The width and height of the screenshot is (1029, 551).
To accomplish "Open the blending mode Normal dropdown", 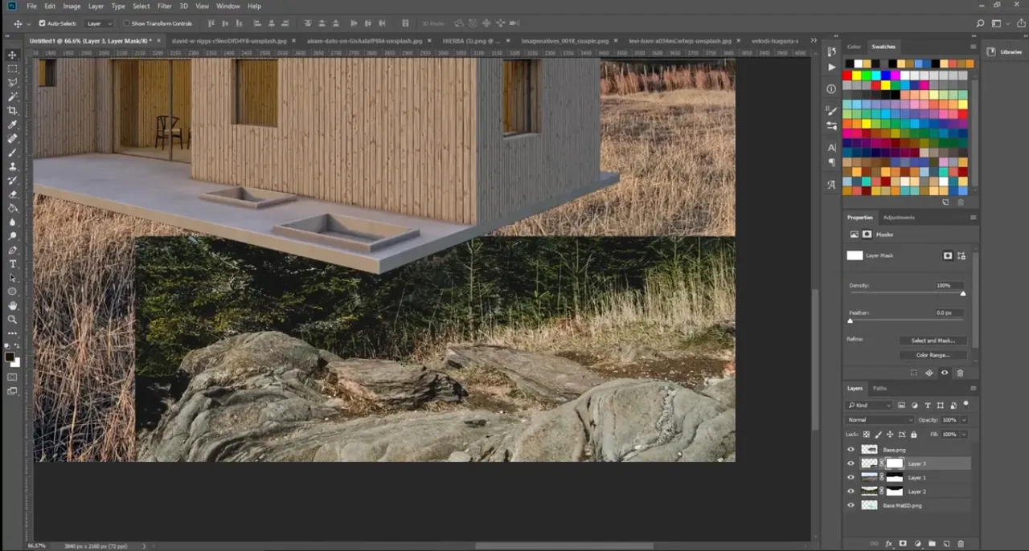I will point(879,420).
